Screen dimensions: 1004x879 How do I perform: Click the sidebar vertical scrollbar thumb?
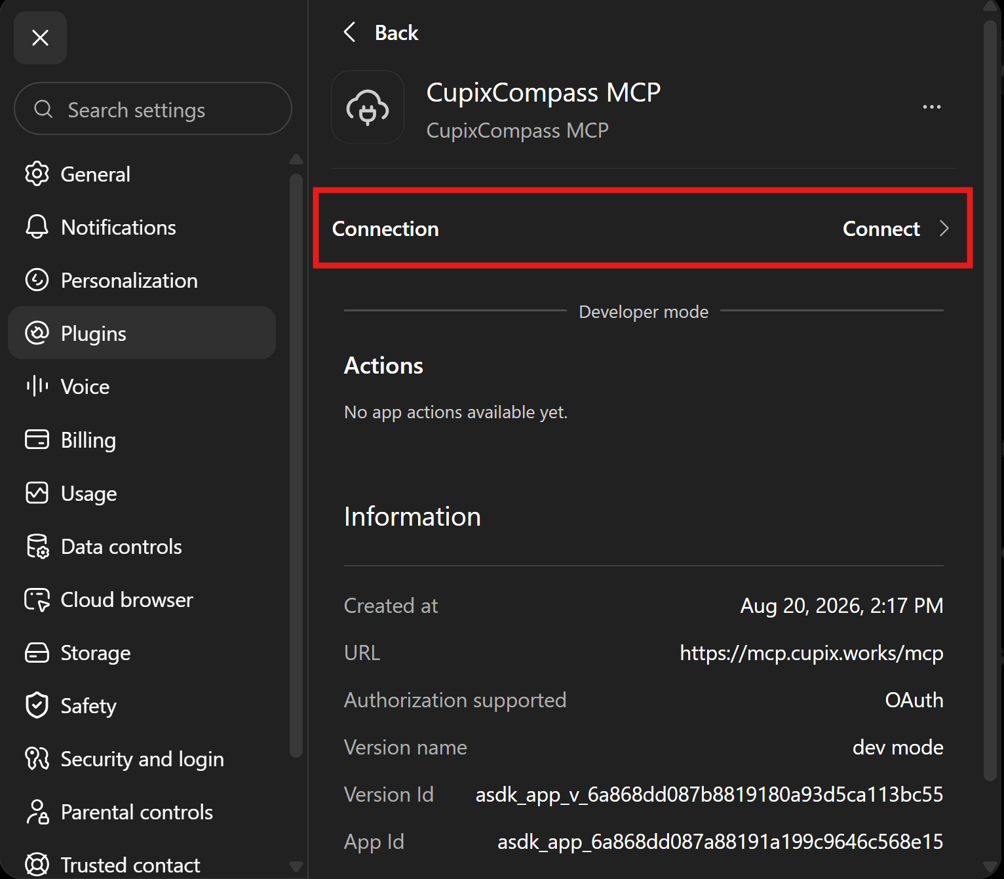(x=296, y=465)
